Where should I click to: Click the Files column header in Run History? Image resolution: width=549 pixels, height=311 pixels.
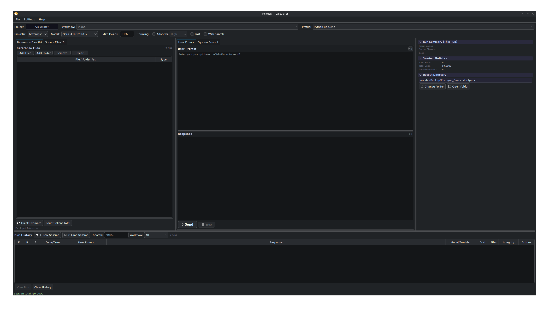(x=494, y=242)
